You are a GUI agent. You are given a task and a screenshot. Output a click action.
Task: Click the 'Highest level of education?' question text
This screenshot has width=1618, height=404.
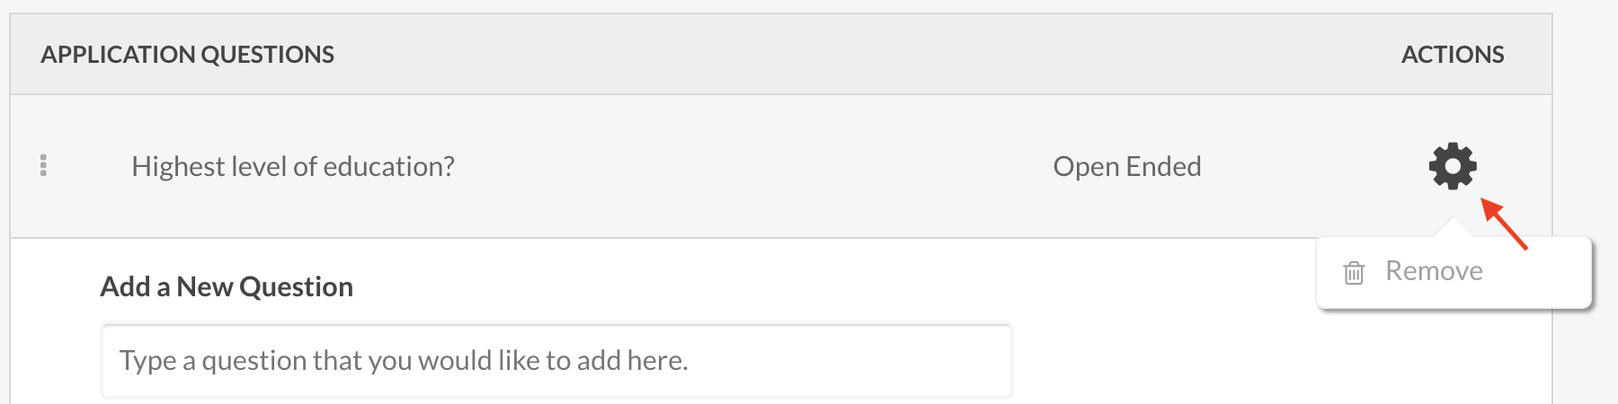pos(293,167)
